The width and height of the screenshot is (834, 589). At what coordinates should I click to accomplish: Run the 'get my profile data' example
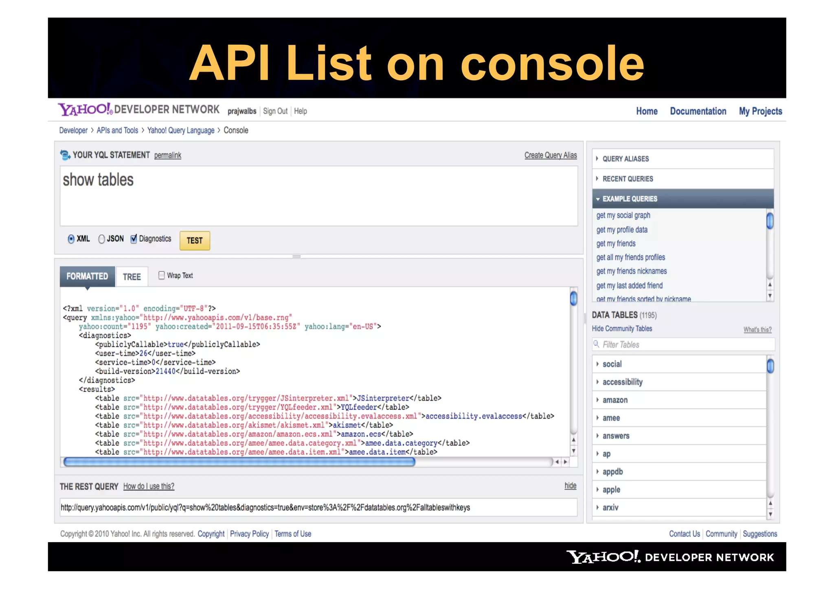[622, 230]
